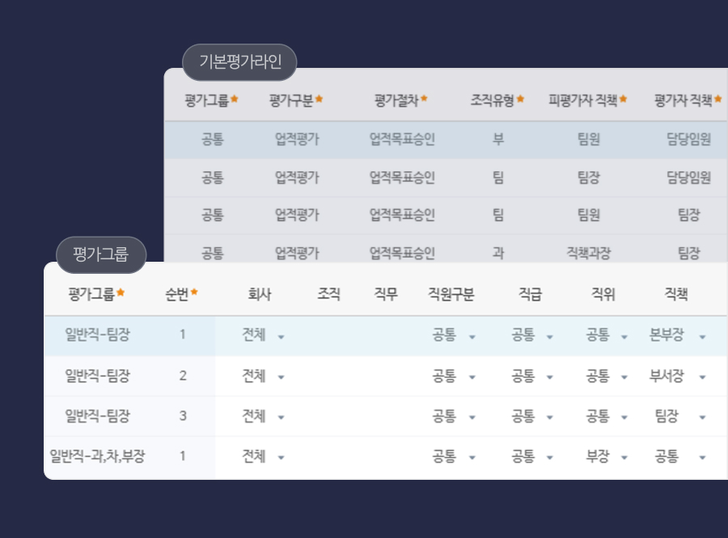Image resolution: width=728 pixels, height=538 pixels.
Task: Expand 직원구분 dropdown in 일반직-팀장 row 2
Action: [454, 376]
